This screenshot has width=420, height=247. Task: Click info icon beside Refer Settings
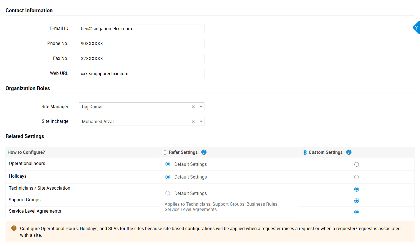(204, 152)
